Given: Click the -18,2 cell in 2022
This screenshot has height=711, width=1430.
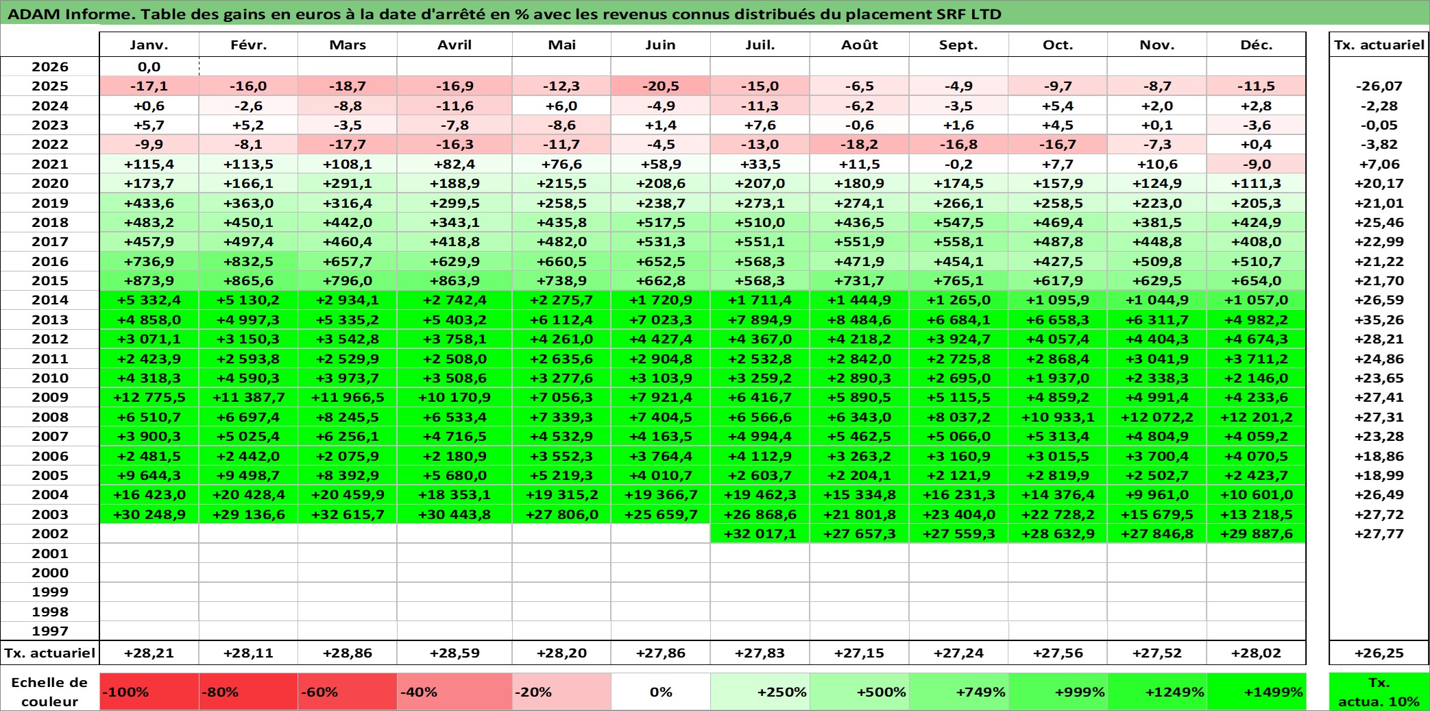Looking at the screenshot, I should [x=860, y=144].
